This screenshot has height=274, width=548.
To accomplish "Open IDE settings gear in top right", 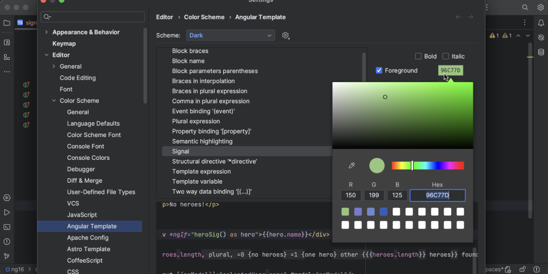I will (541, 7).
